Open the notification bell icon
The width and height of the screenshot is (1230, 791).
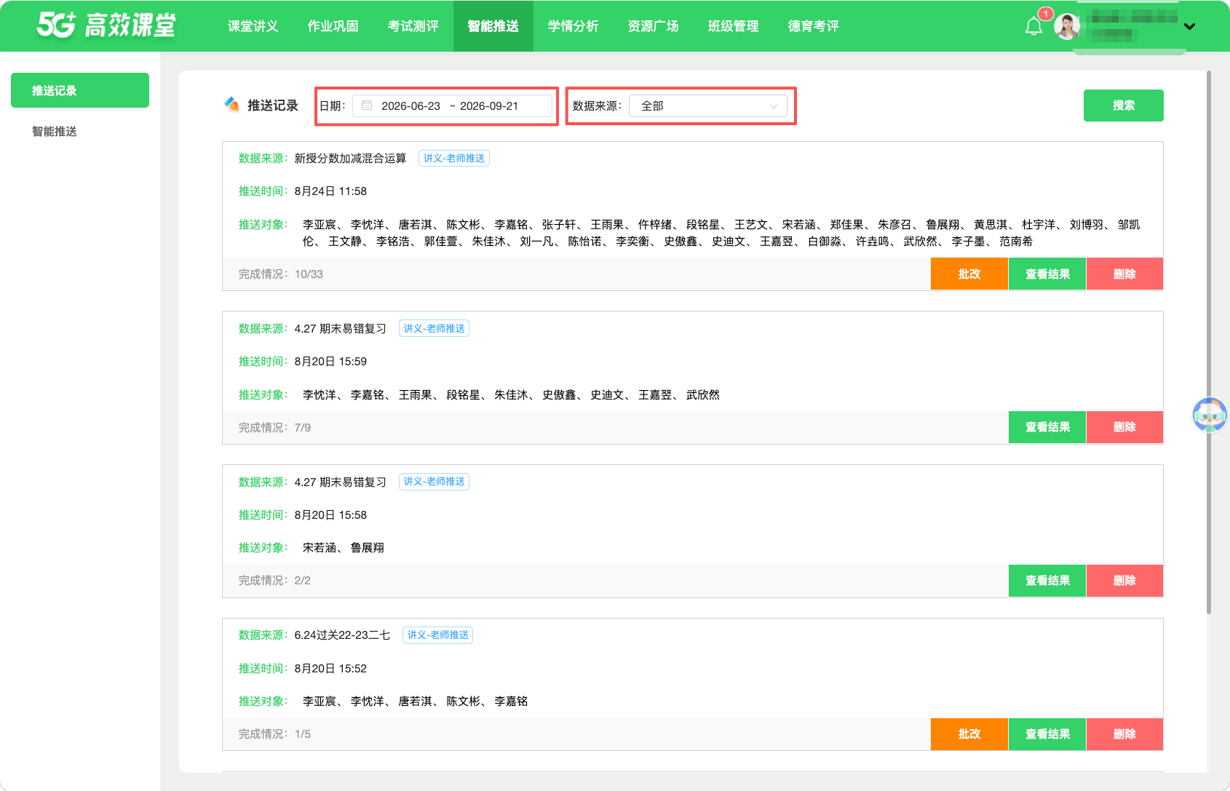click(x=1033, y=28)
